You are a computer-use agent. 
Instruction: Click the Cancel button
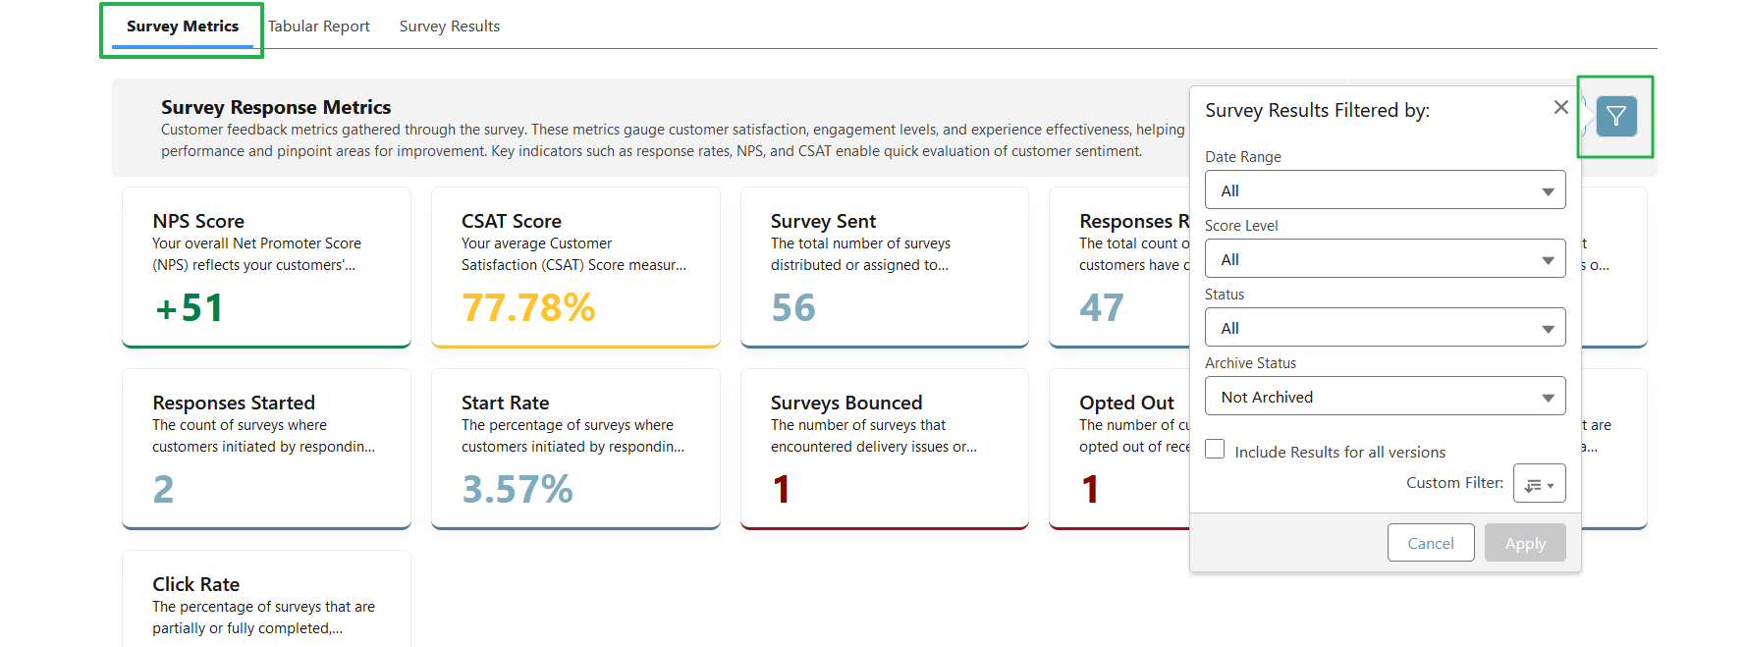(1430, 542)
